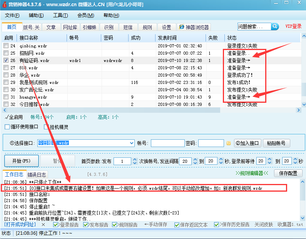Show the 错误日志 tab
The image size is (306, 239).
tap(37, 175)
